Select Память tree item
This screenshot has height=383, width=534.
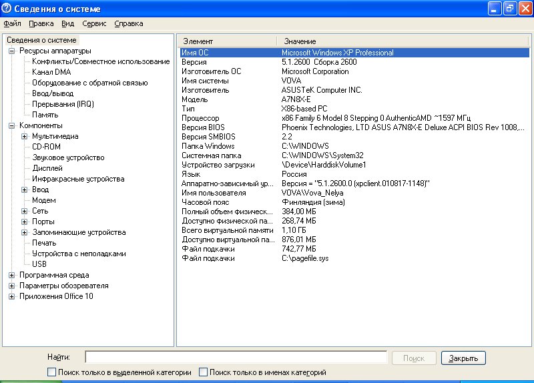coord(45,115)
